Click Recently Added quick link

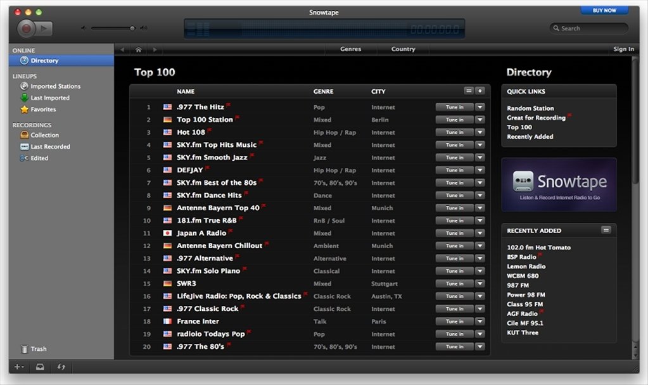click(x=530, y=137)
